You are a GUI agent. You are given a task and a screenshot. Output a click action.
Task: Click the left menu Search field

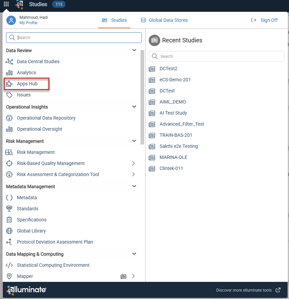pyautogui.click(x=74, y=38)
